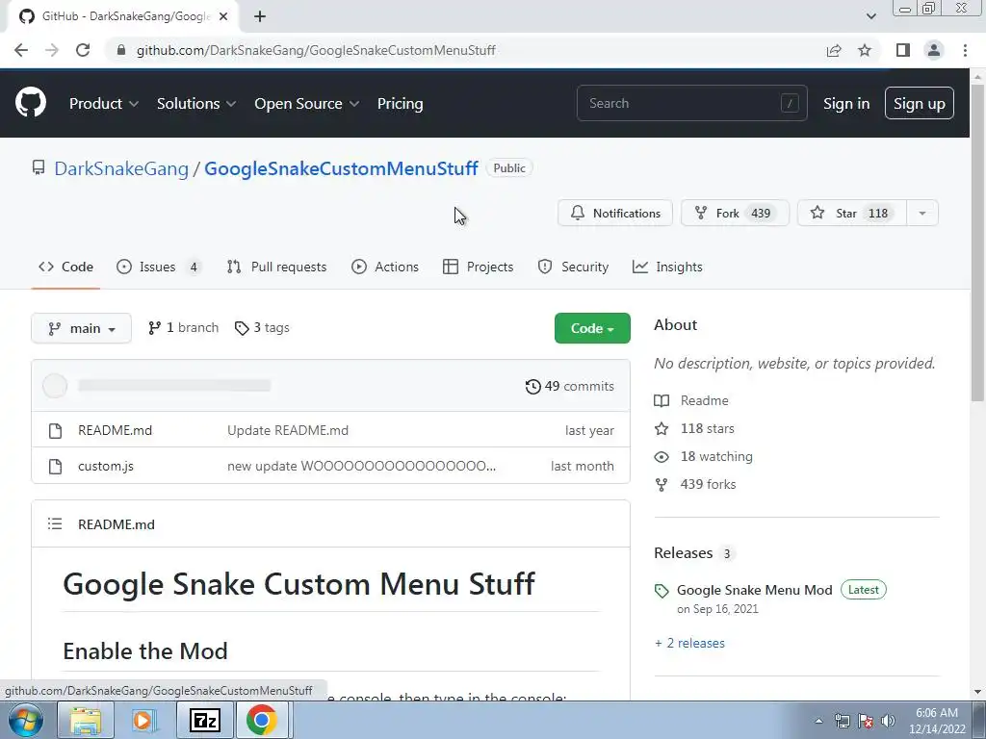Click the page vertical scrollbar
This screenshot has width=986, height=739.
click(977, 242)
